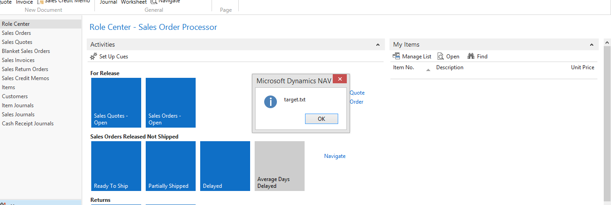Collapse the My Items panel

pos(591,45)
